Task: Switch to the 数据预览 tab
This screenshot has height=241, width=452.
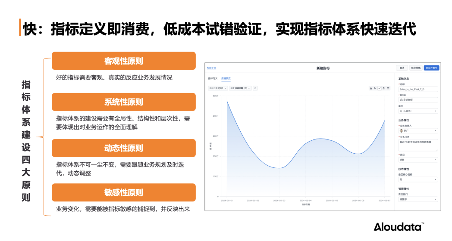Action: tap(226, 78)
